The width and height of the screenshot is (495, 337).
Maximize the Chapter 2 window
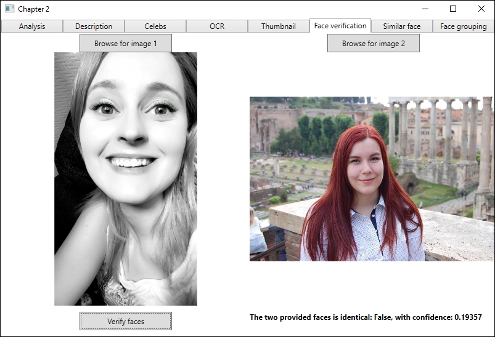[x=453, y=9]
